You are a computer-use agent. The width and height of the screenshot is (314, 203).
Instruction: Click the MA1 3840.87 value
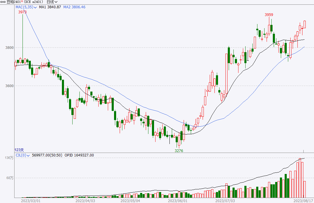(50, 7)
